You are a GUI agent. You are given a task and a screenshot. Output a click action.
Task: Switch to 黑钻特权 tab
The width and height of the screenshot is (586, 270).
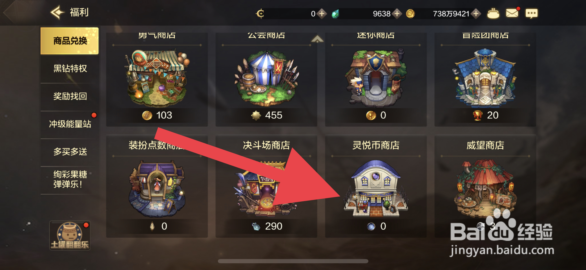pyautogui.click(x=70, y=68)
